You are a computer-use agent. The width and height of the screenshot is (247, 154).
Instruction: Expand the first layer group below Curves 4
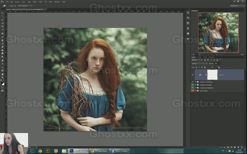coord(196,82)
